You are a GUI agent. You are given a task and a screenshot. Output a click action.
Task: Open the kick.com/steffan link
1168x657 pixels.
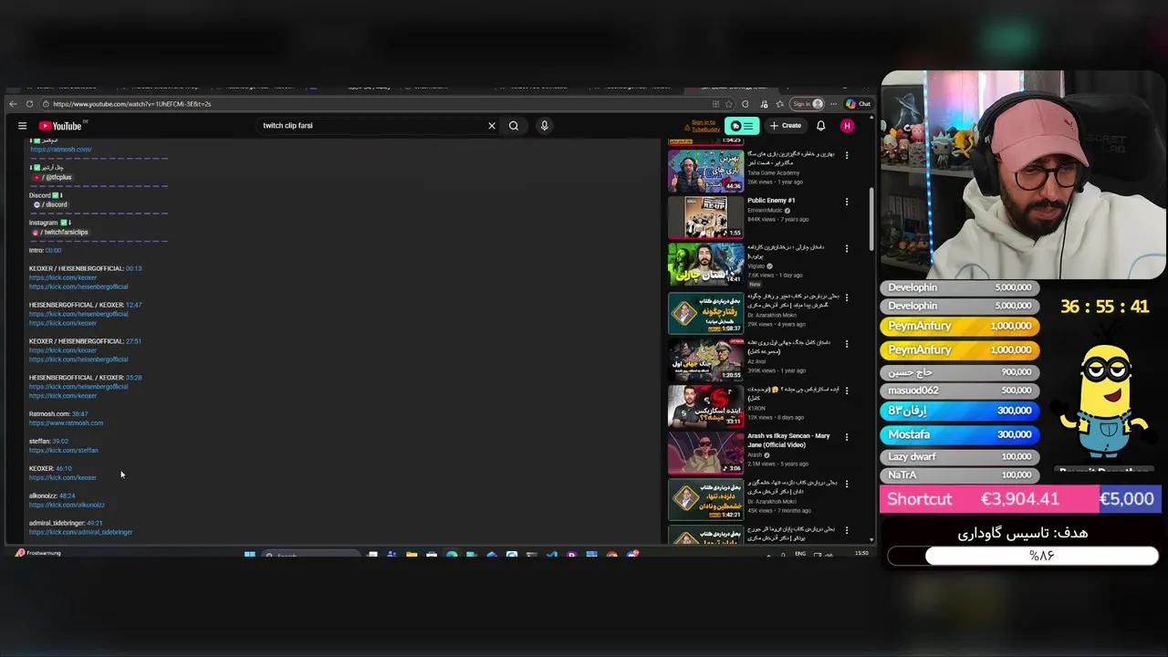point(63,451)
